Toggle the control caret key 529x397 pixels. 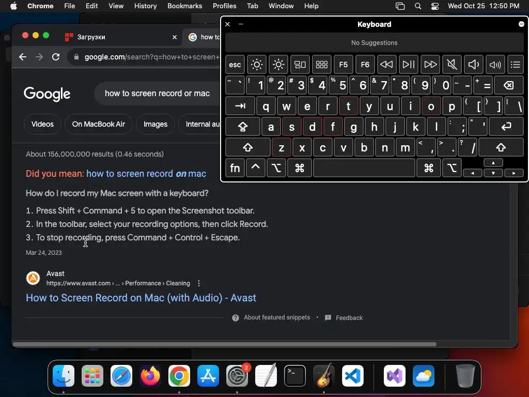pos(255,168)
